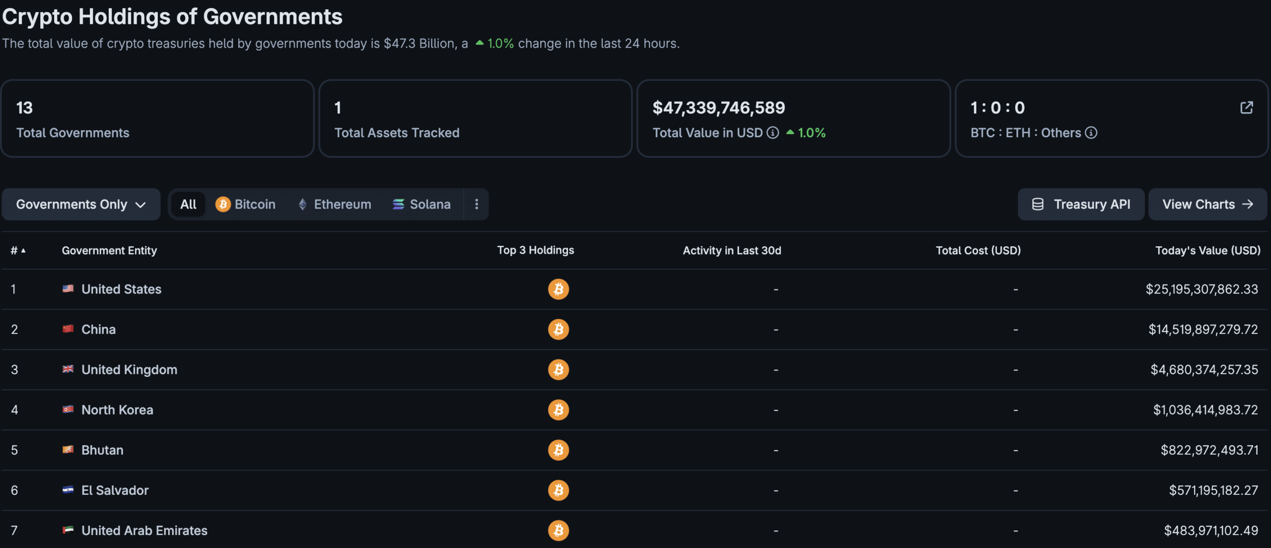Filter holdings by Solana tab

[x=422, y=204]
